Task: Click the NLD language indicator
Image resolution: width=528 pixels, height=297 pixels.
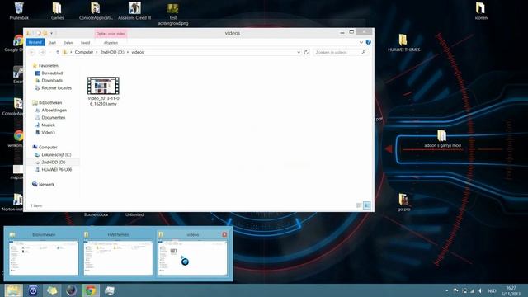Action: click(x=492, y=290)
